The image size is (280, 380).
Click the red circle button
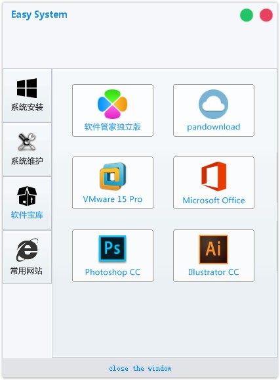(266, 15)
